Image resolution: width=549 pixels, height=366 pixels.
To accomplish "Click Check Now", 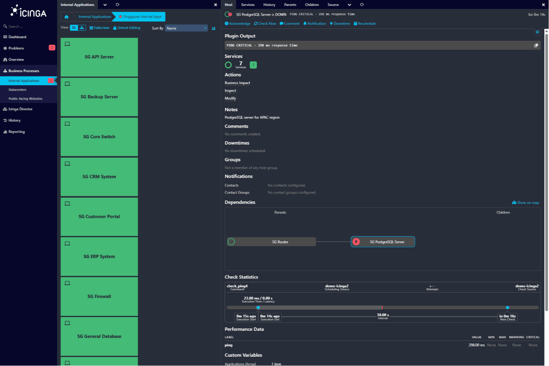I will click(265, 23).
